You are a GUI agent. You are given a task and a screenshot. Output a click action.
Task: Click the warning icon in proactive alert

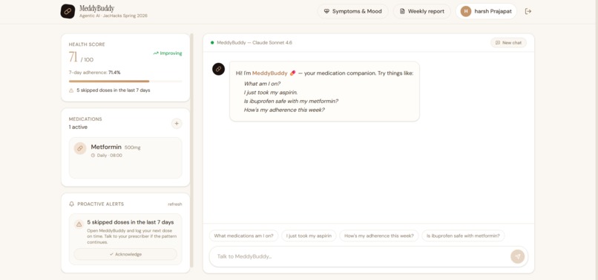tap(79, 224)
